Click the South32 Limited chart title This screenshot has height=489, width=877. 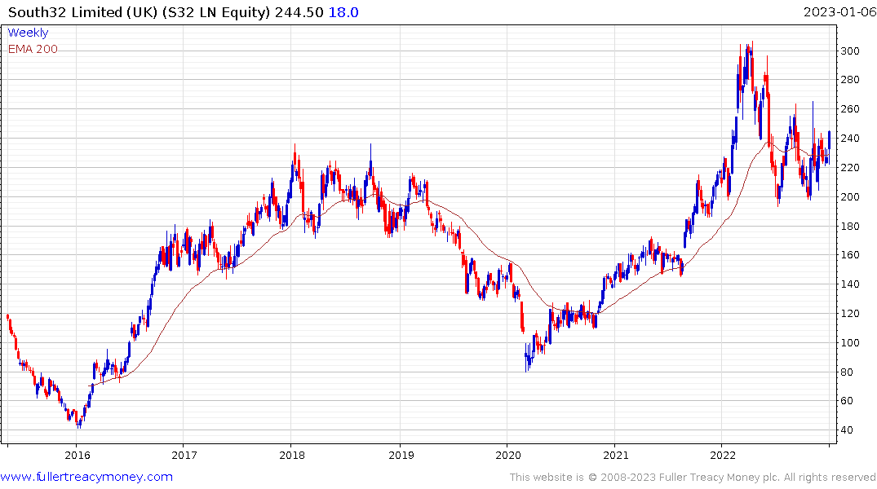139,12
